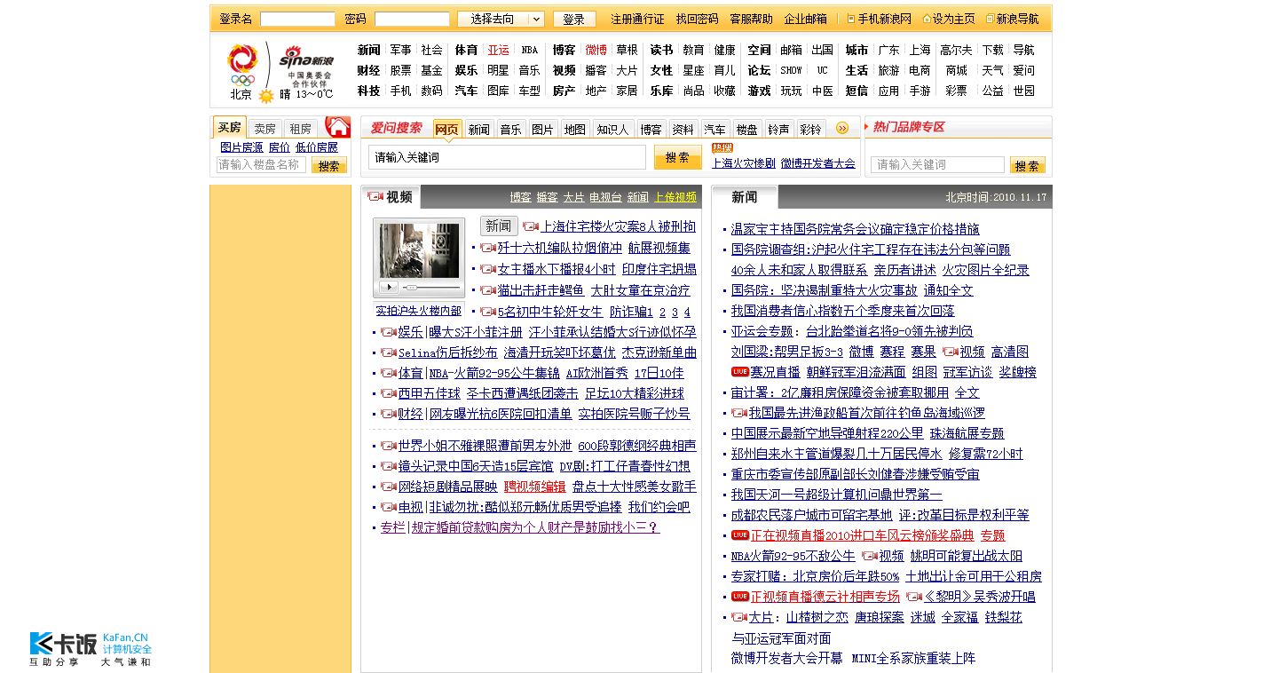1263x673 pixels.
Task: Click LIVE badge before 正视频直播德云社相声专场
Action: point(740,597)
